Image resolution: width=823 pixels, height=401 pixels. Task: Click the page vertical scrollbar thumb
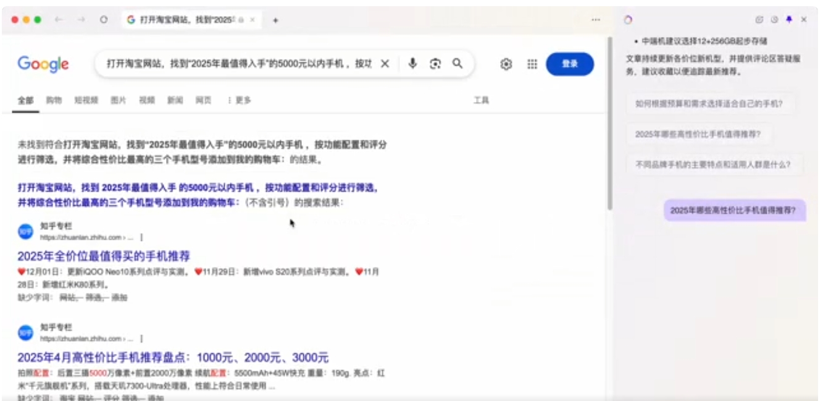click(x=609, y=124)
